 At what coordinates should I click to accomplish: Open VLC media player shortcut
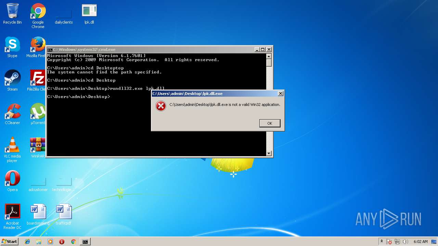click(12, 150)
